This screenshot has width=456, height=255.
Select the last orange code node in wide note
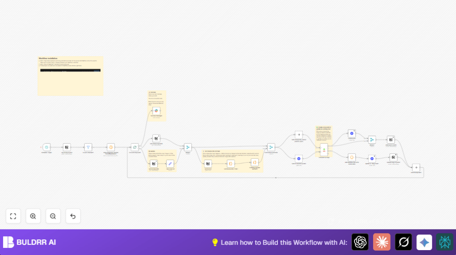click(255, 162)
